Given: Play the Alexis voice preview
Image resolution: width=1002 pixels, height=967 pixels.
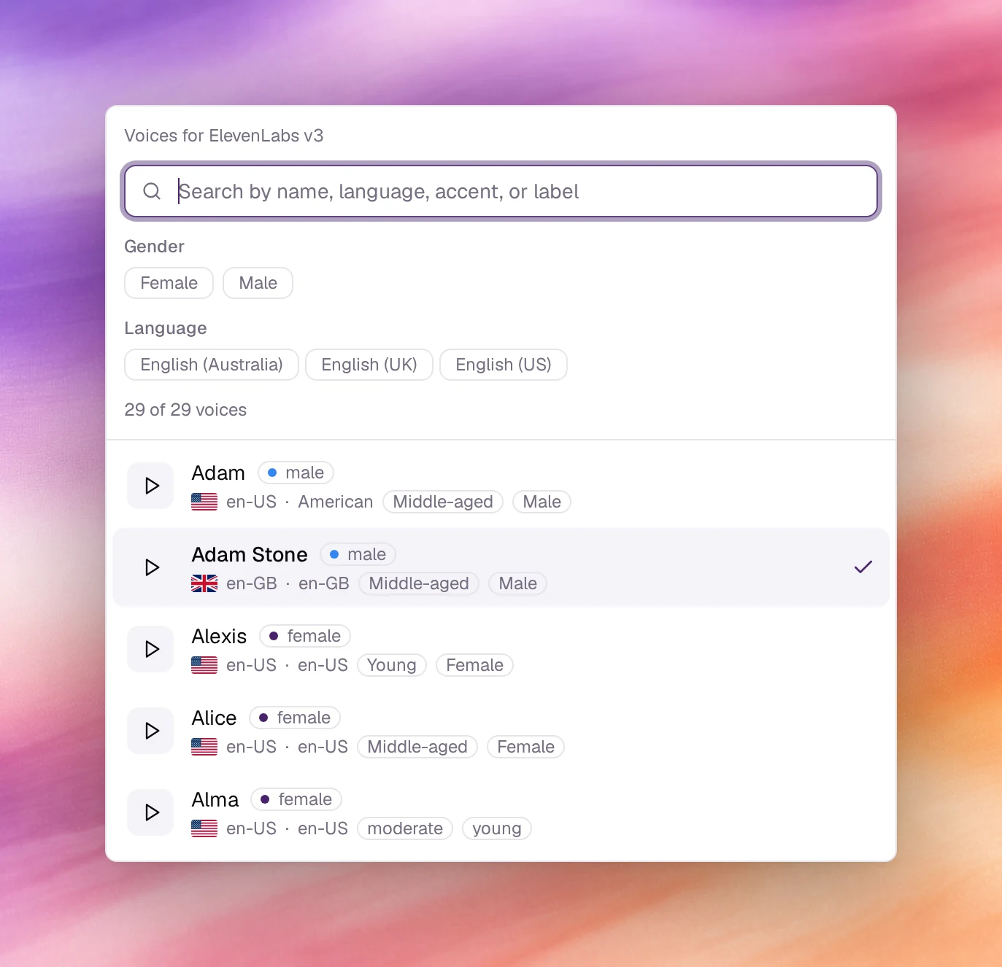Looking at the screenshot, I should pyautogui.click(x=151, y=649).
